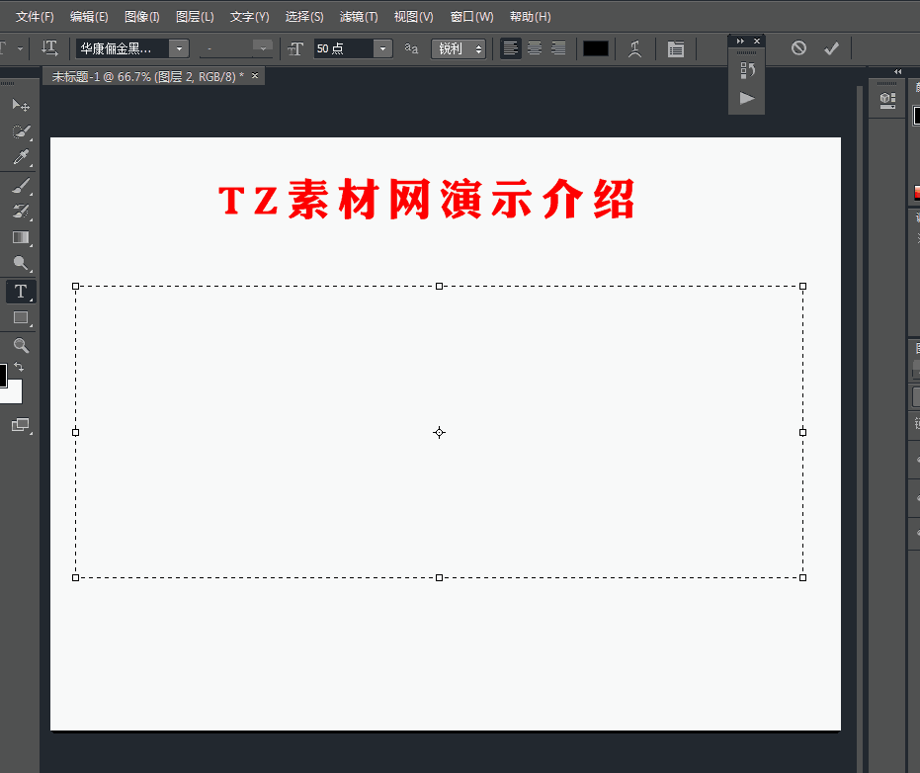Viewport: 920px width, 773px height.
Task: Click the 华康俪金黑 font name field
Action: 123,48
